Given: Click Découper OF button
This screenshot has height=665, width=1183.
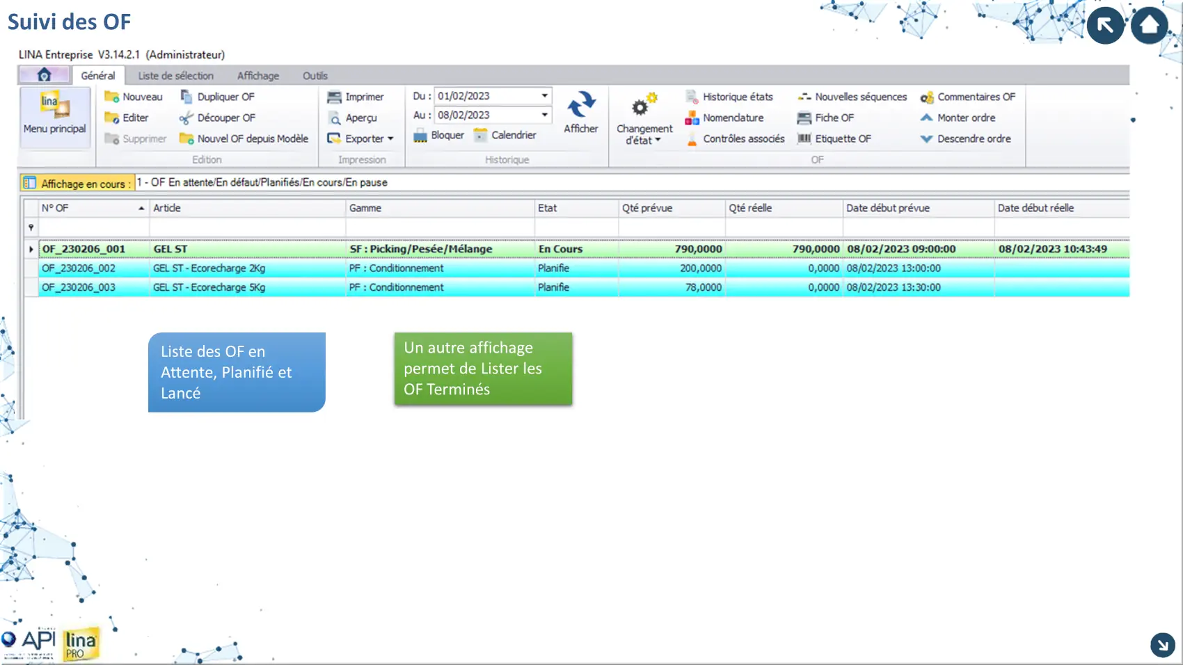Looking at the screenshot, I should [x=218, y=118].
